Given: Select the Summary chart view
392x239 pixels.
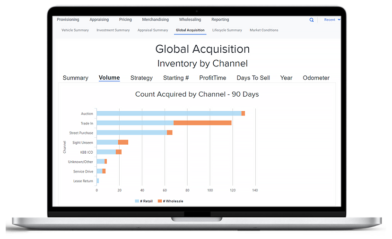Looking at the screenshot, I should coord(75,78).
